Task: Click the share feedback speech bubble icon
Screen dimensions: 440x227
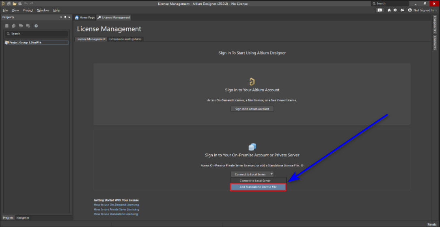Action: [380, 10]
